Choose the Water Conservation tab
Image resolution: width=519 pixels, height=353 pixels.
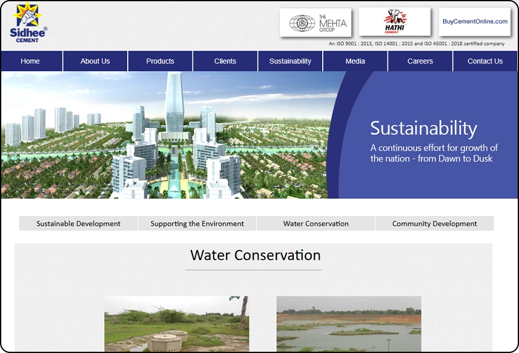pos(316,223)
